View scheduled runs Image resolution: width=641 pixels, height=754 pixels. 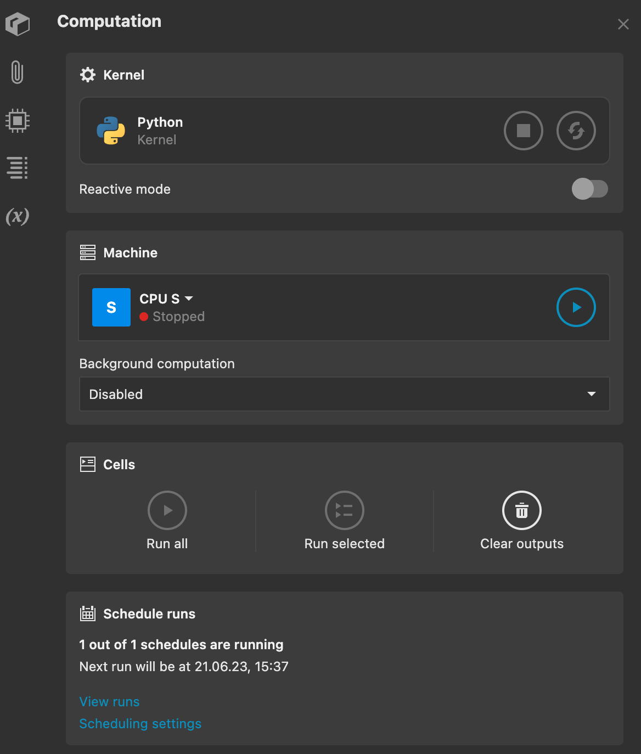109,701
